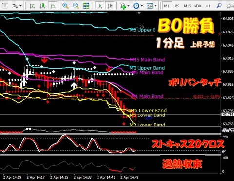The image size is (234, 181).
Task: Click the M15 Lower Band label
Action: (148, 110)
